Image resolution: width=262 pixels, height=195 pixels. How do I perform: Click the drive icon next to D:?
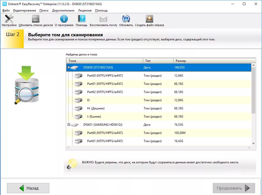pyautogui.click(x=78, y=100)
